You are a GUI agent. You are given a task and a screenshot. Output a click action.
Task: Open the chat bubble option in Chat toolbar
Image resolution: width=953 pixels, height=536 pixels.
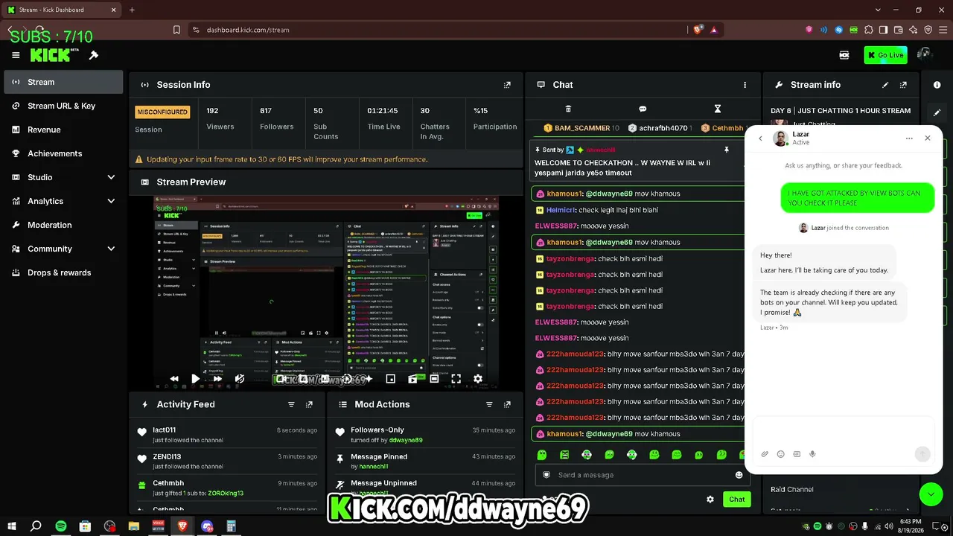[x=643, y=109]
